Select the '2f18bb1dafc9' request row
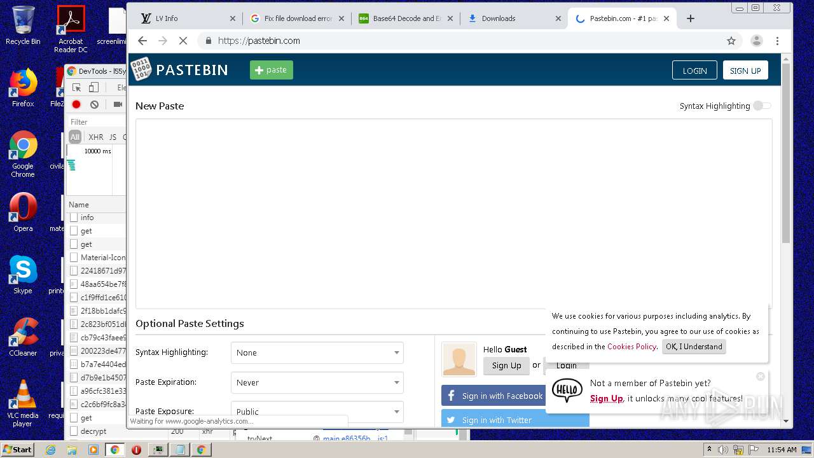Image resolution: width=814 pixels, height=458 pixels. coord(97,311)
